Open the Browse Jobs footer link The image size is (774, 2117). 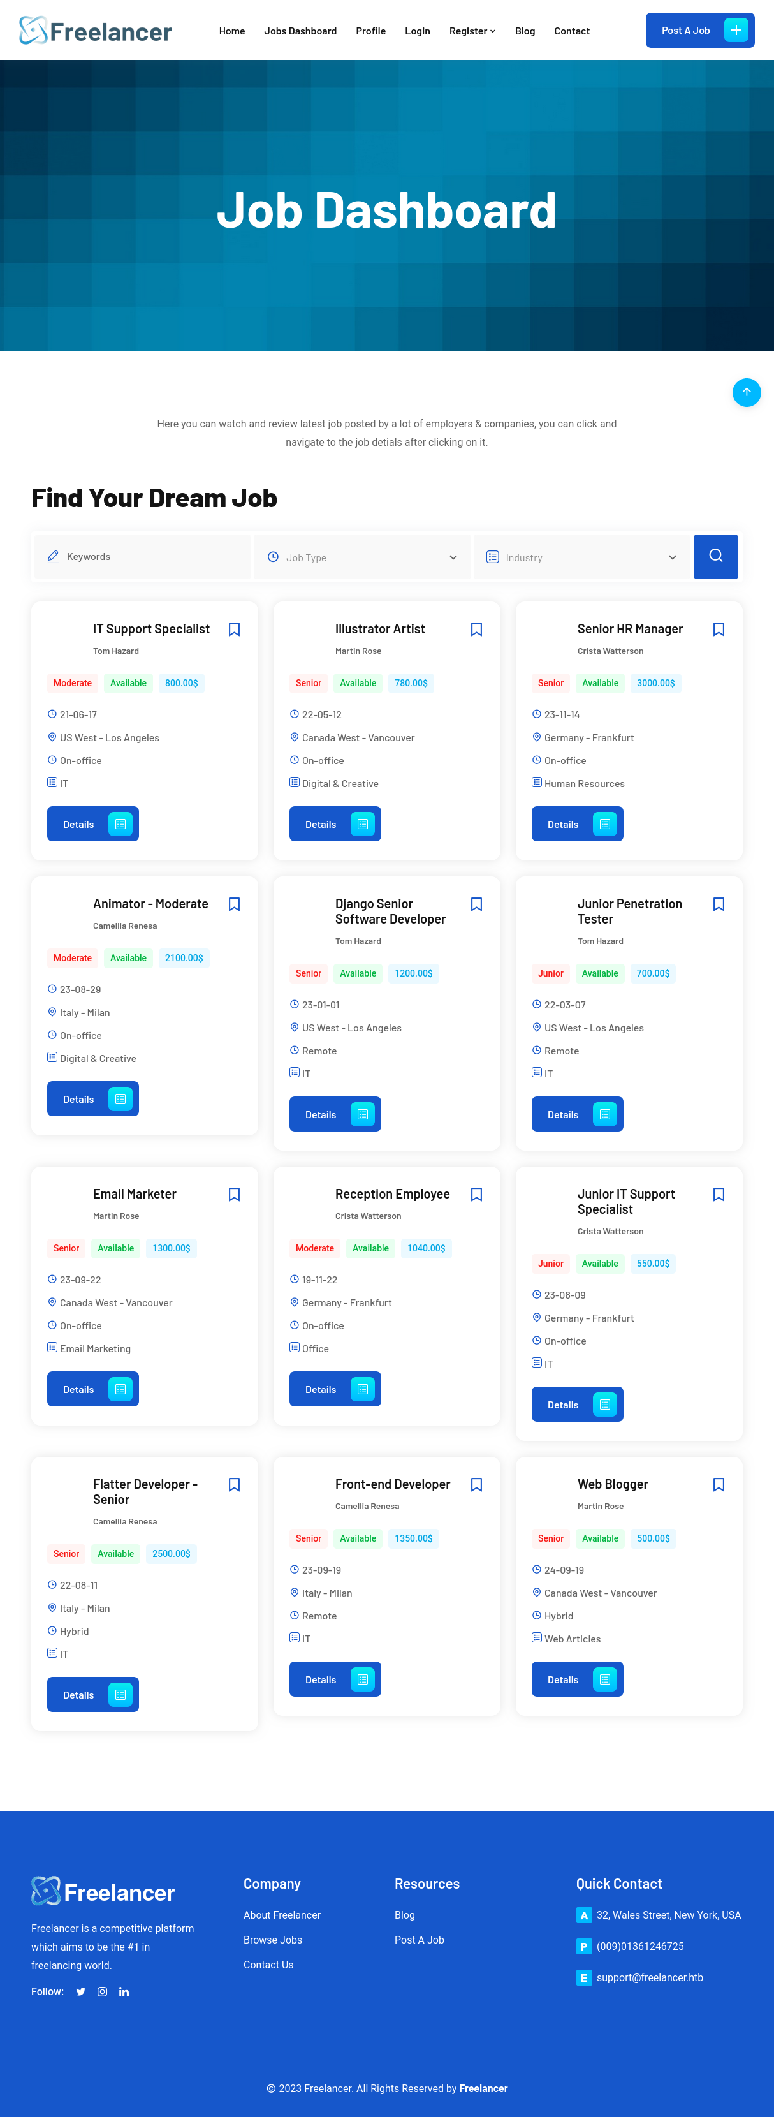(x=273, y=1940)
